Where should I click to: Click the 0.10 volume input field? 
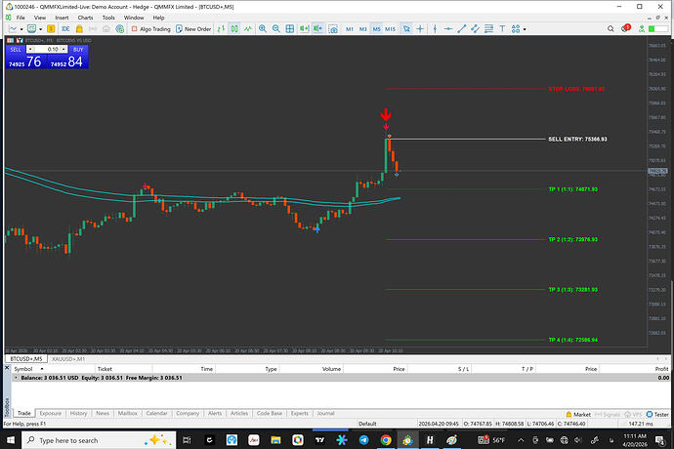(x=47, y=50)
